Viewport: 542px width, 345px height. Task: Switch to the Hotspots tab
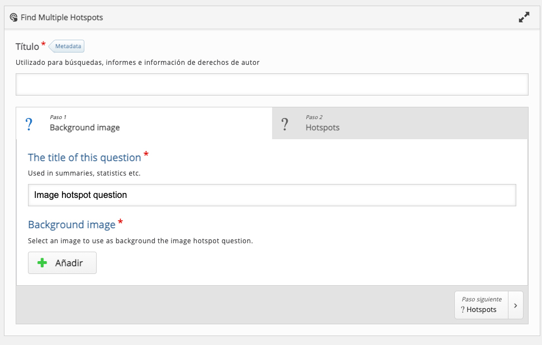(x=400, y=123)
